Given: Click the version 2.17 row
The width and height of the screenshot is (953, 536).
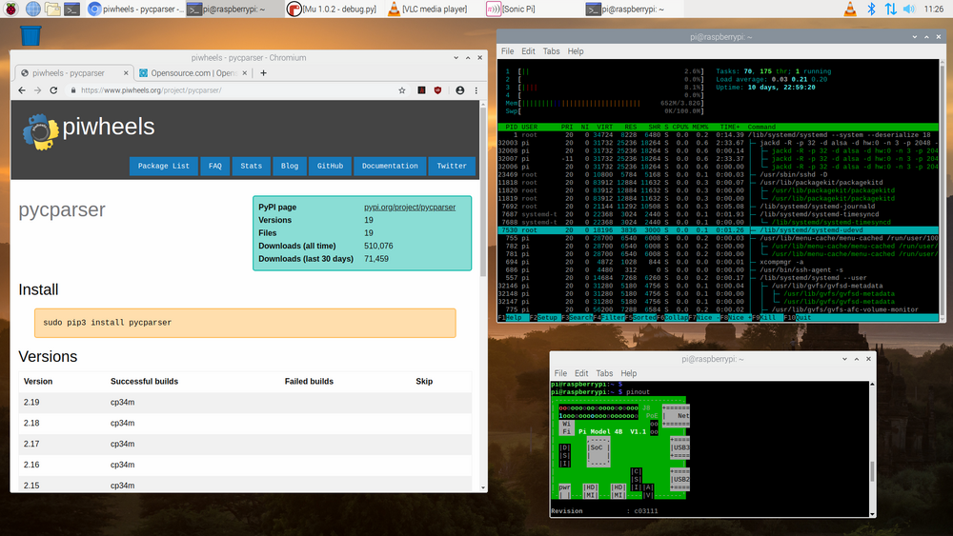Looking at the screenshot, I should [x=245, y=444].
